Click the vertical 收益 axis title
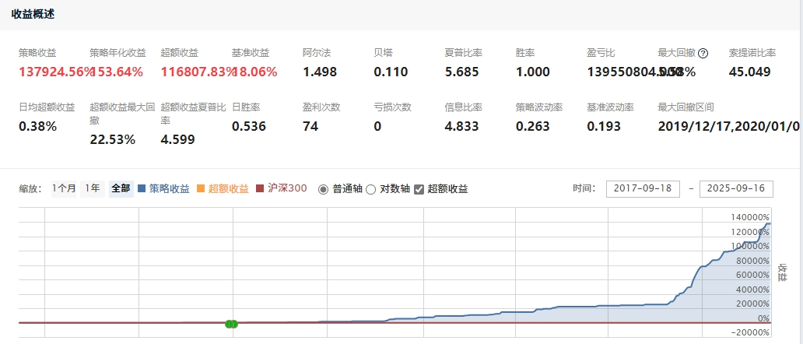 [783, 273]
